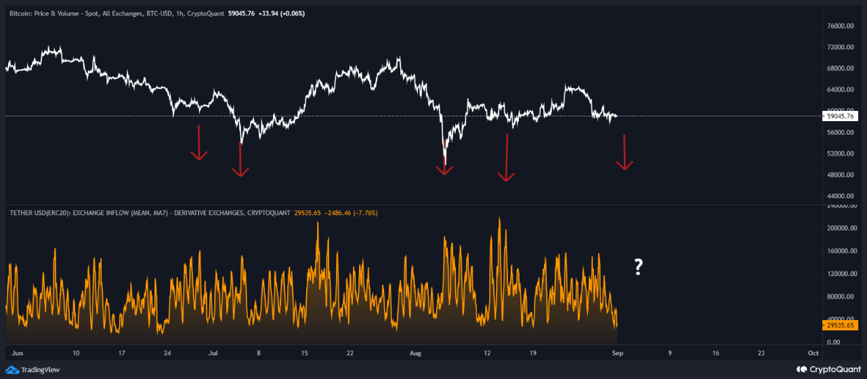Click the Aug date on the time axis
Viewport: 867px width, 379px height.
pos(416,353)
